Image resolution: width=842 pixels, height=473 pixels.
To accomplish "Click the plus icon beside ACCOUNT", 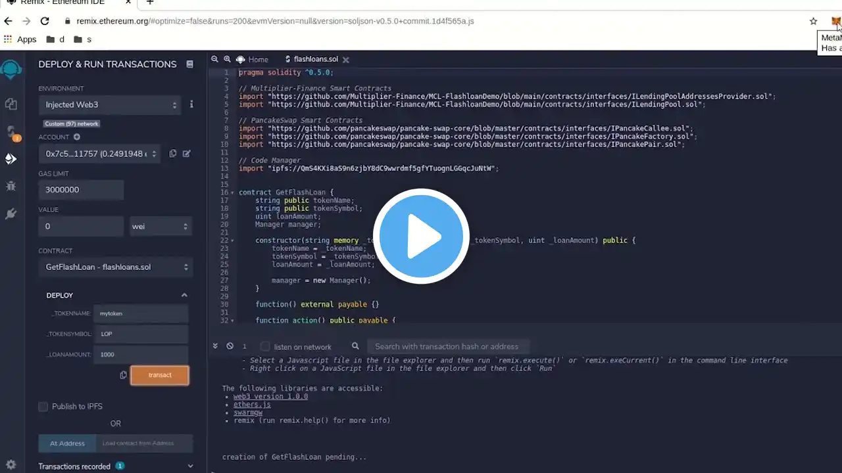I will [76, 137].
